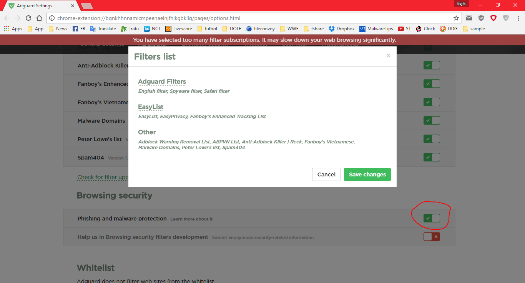Open the Translate bookmark
The image size is (525, 283).
coord(103,29)
